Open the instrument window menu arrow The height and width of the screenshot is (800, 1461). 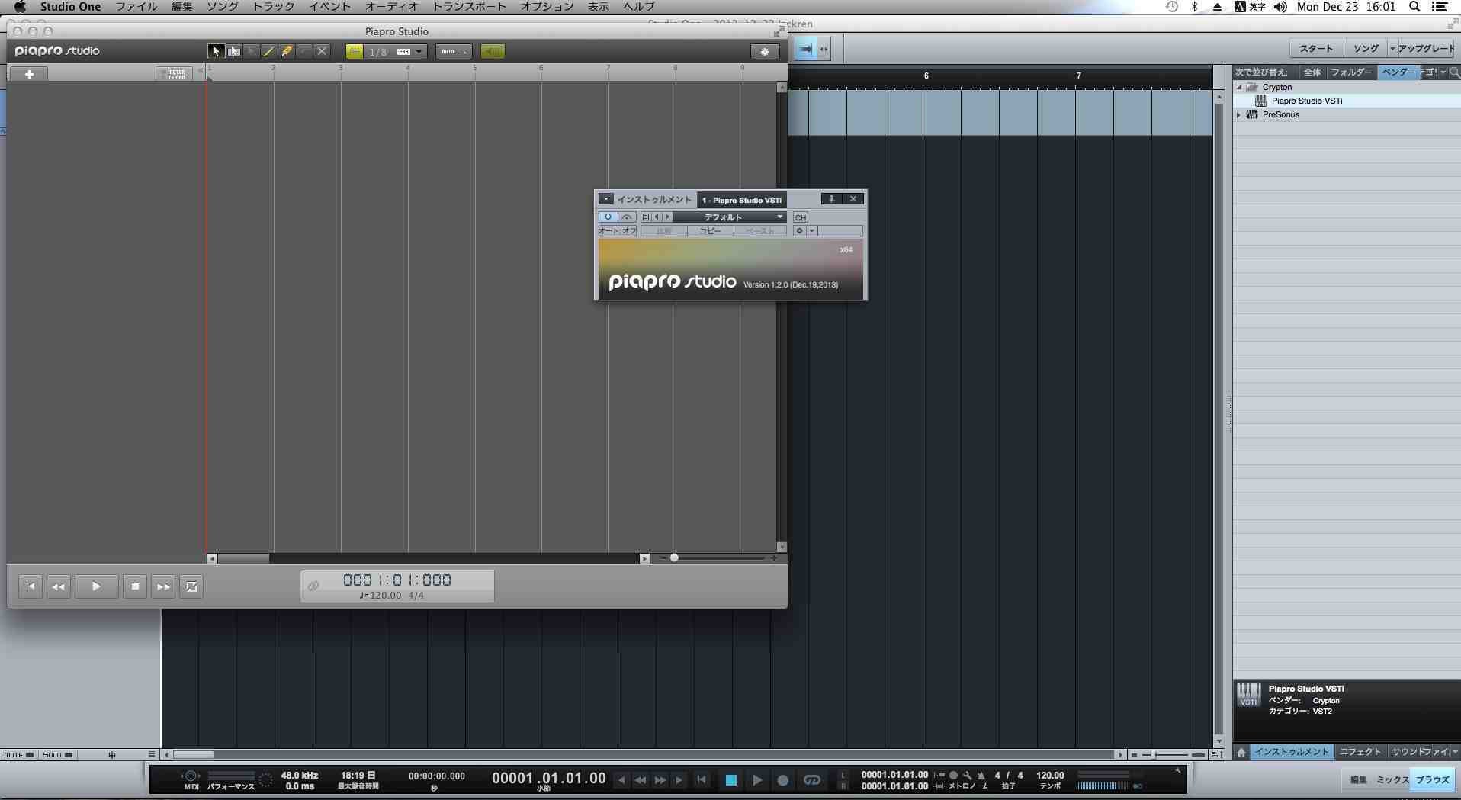605,199
